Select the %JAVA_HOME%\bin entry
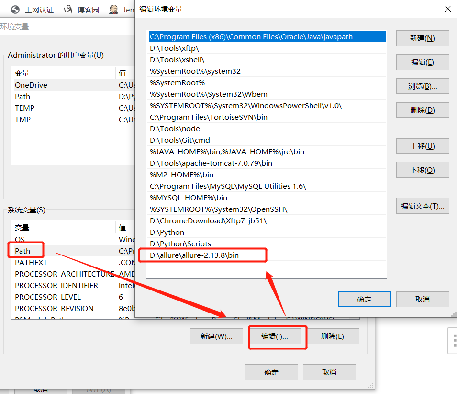The height and width of the screenshot is (394, 457). pyautogui.click(x=267, y=152)
